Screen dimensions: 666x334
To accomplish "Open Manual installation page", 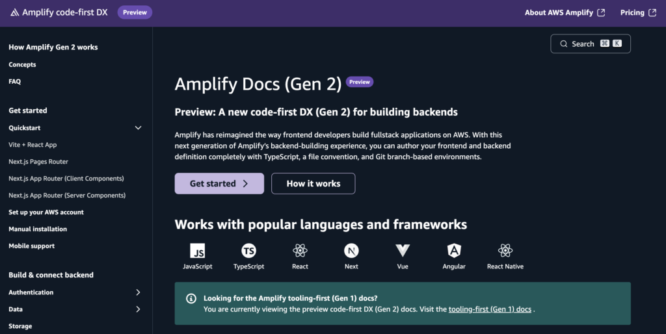I will [x=37, y=229].
